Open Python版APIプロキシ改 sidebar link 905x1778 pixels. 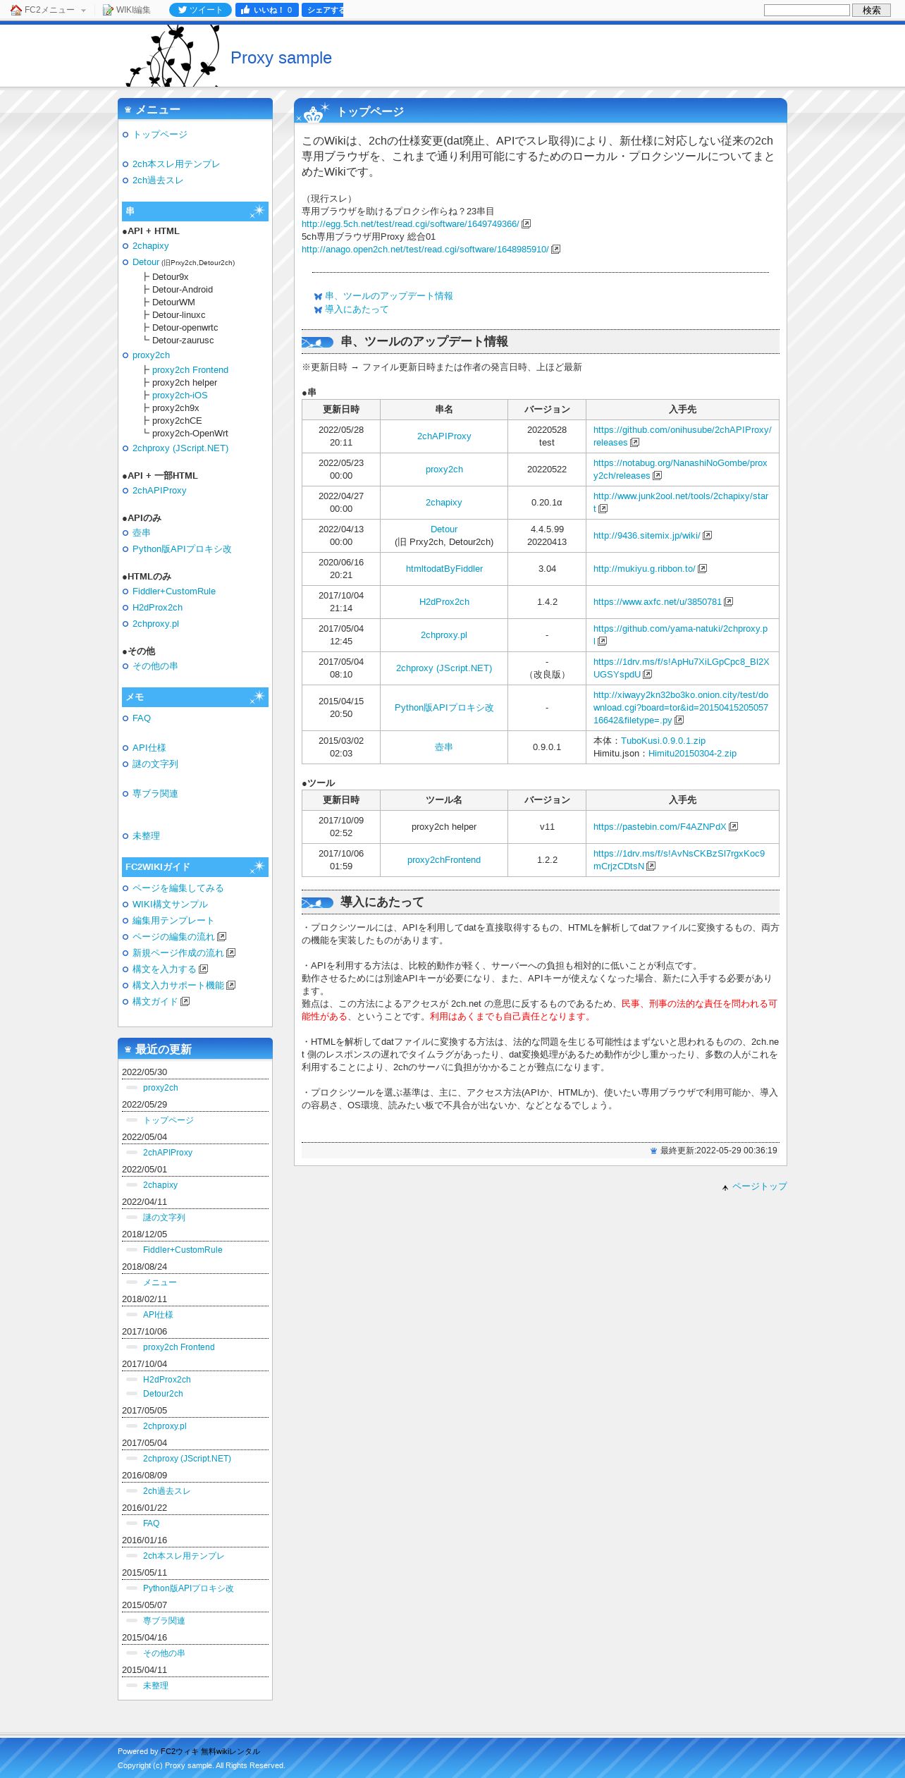(182, 549)
